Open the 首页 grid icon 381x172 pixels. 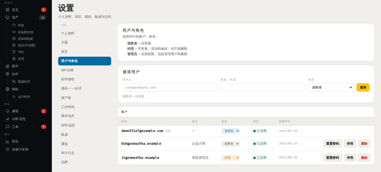[7, 10]
